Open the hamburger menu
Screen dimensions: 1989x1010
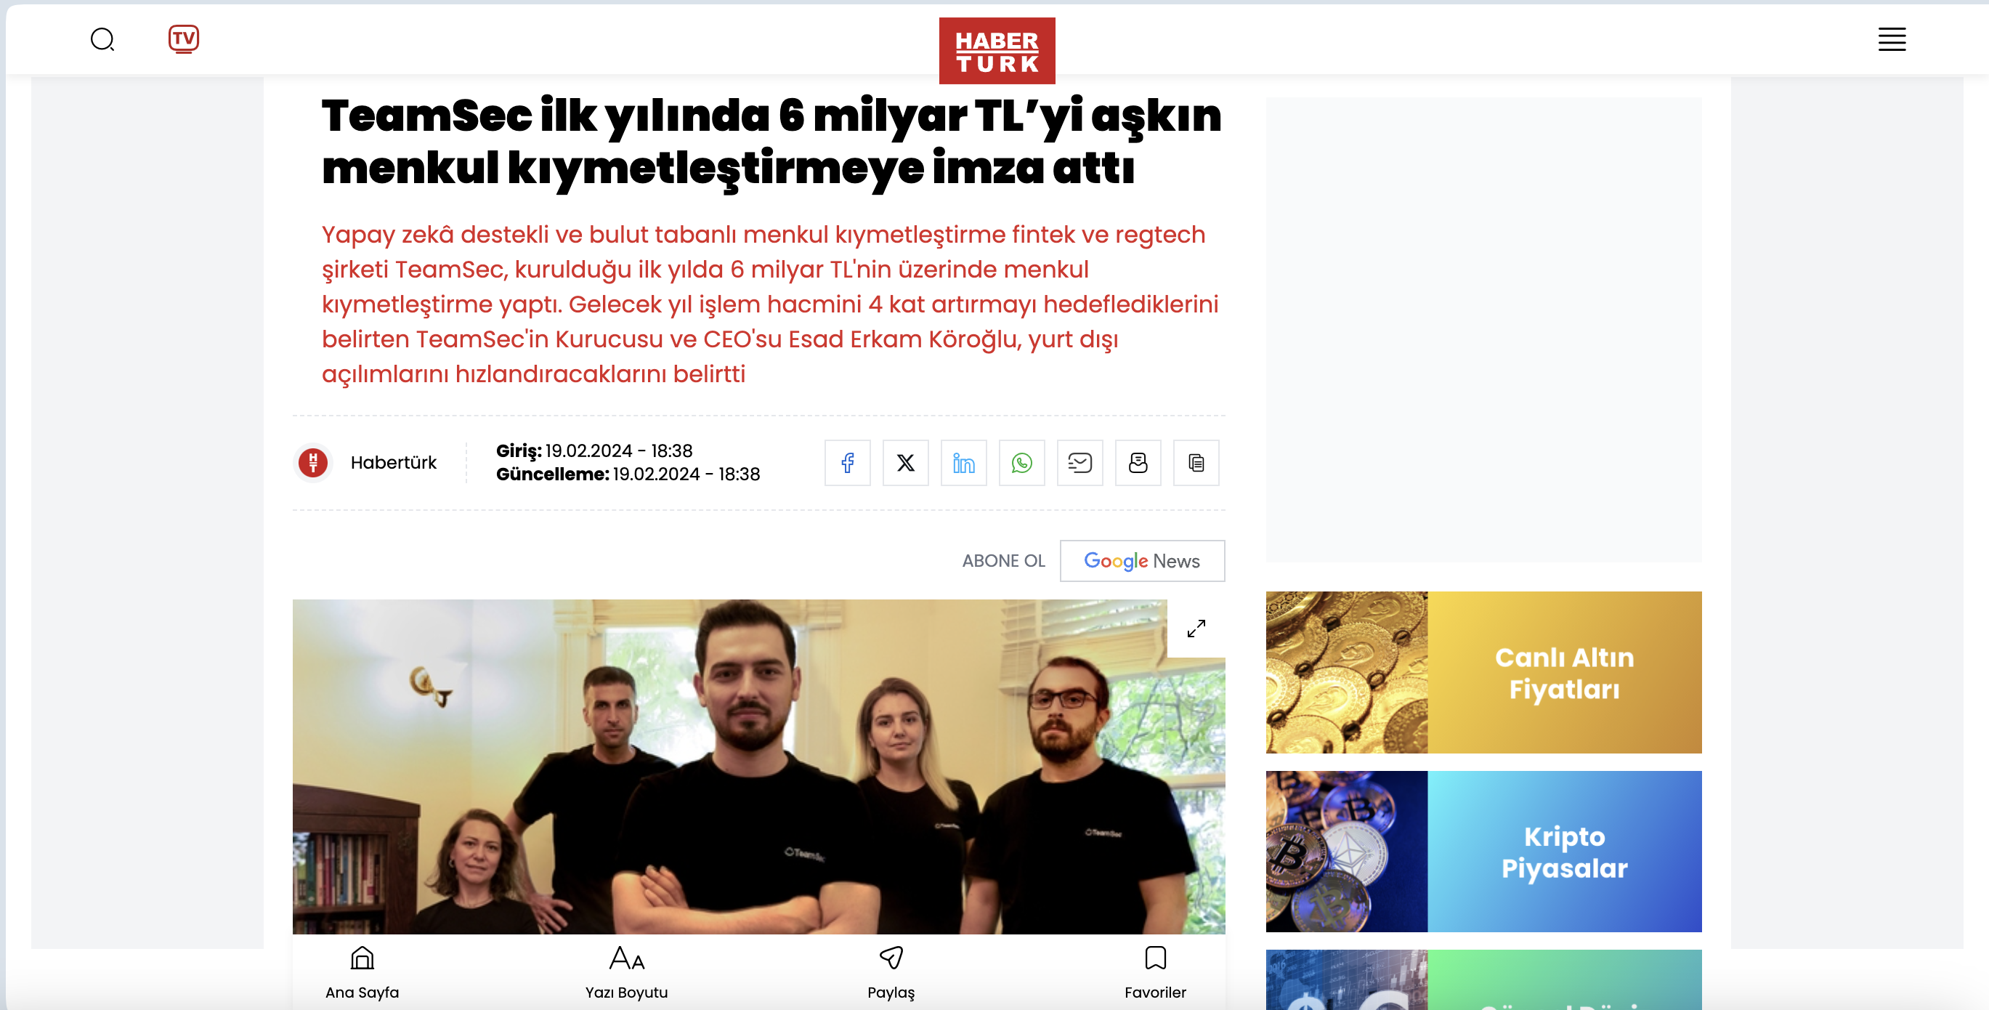(x=1891, y=39)
